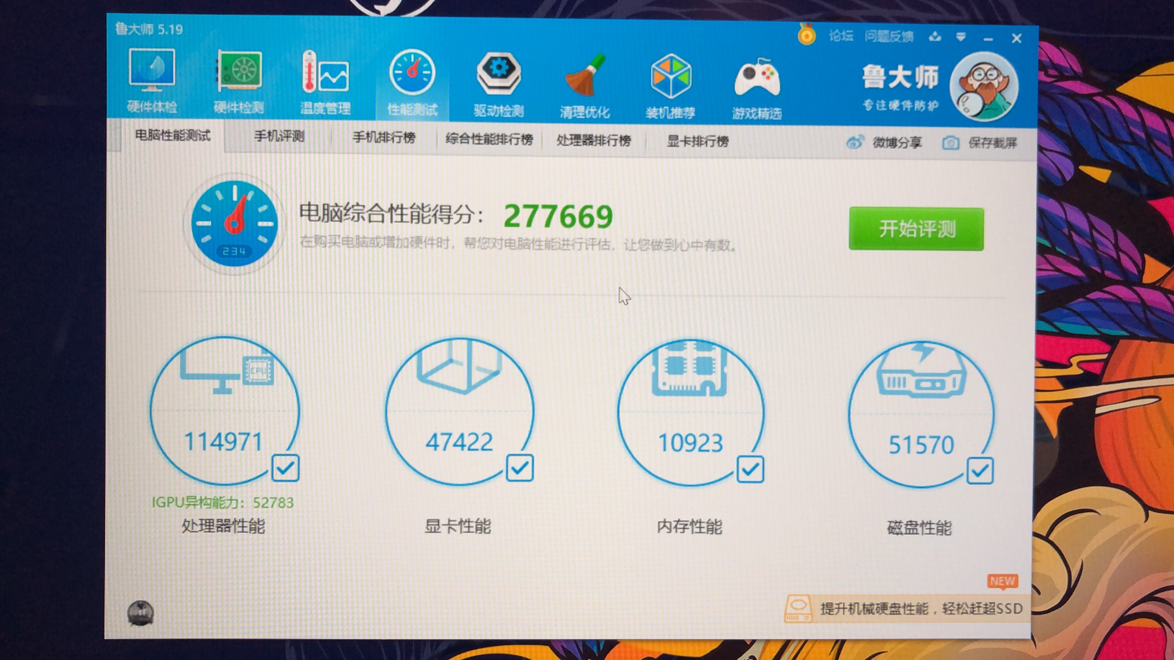Switch to the 综合性能排行榜 tab
Image resolution: width=1174 pixels, height=660 pixels.
click(489, 139)
